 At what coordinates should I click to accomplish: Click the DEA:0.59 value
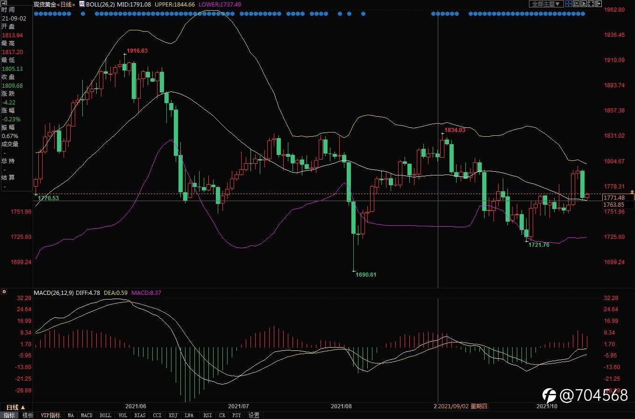pos(115,293)
